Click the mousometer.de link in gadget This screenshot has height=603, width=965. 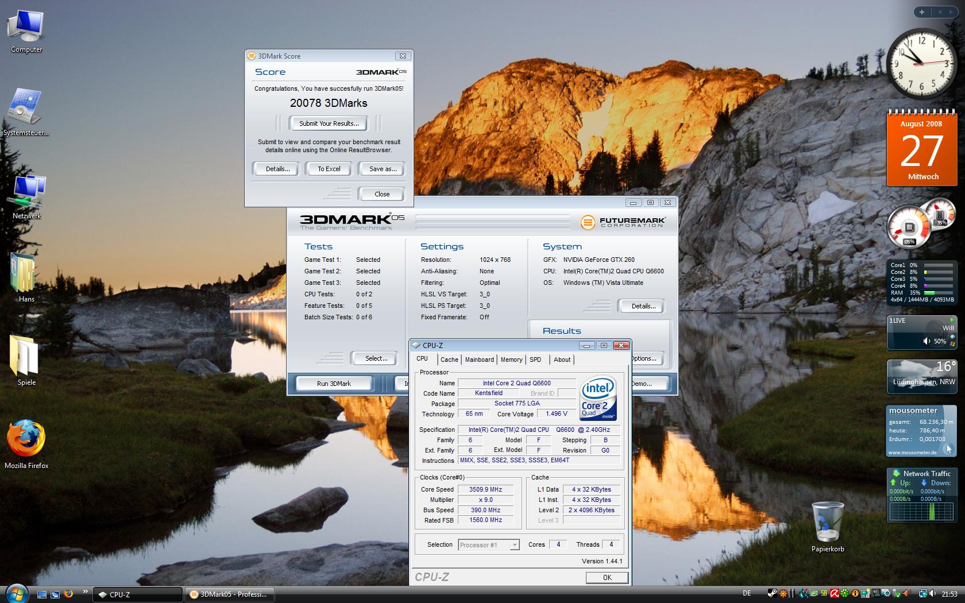click(x=913, y=453)
